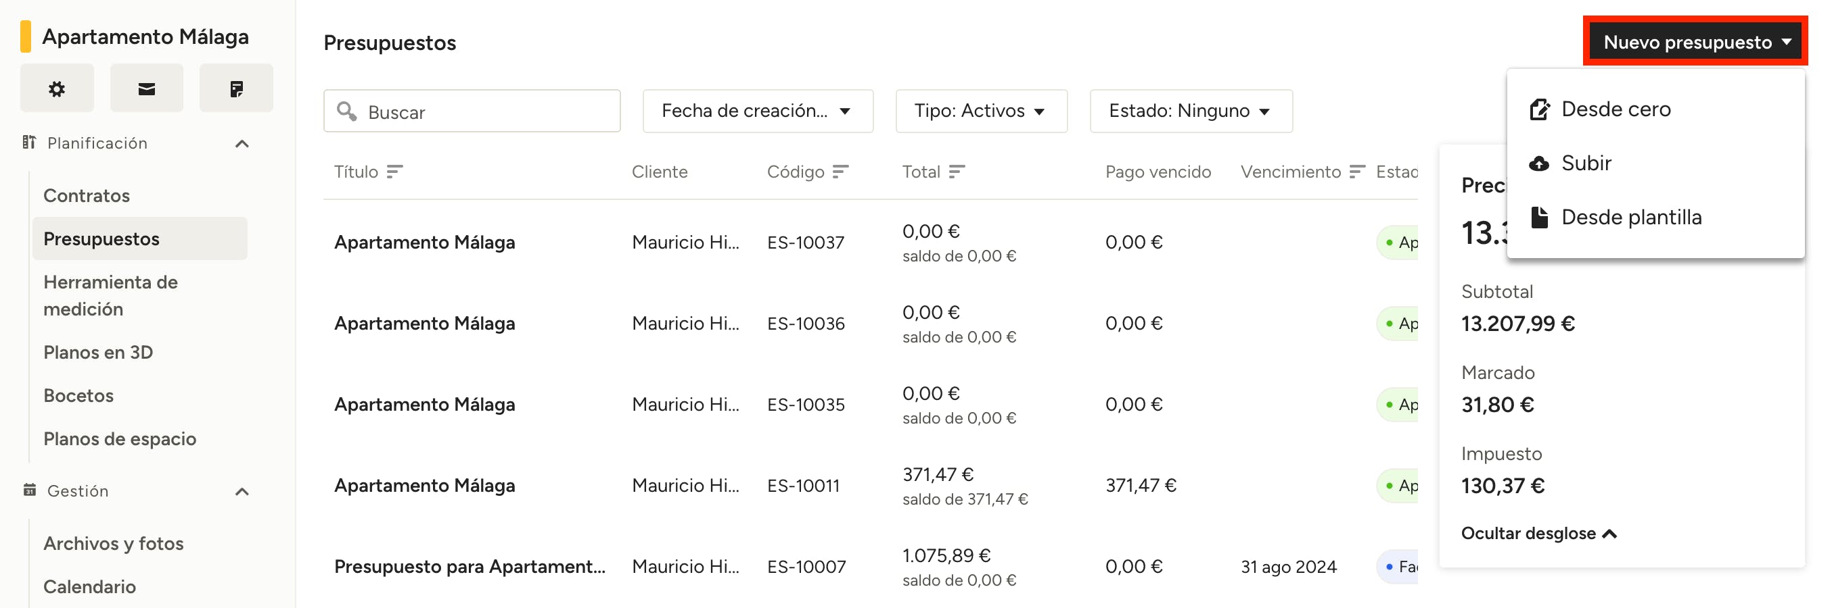Select Desde plantilla menu option
The image size is (1832, 608).
[x=1630, y=218]
